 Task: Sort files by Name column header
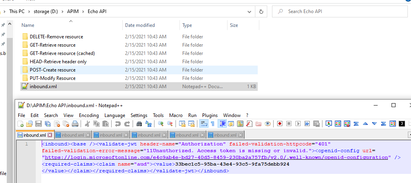[28, 25]
